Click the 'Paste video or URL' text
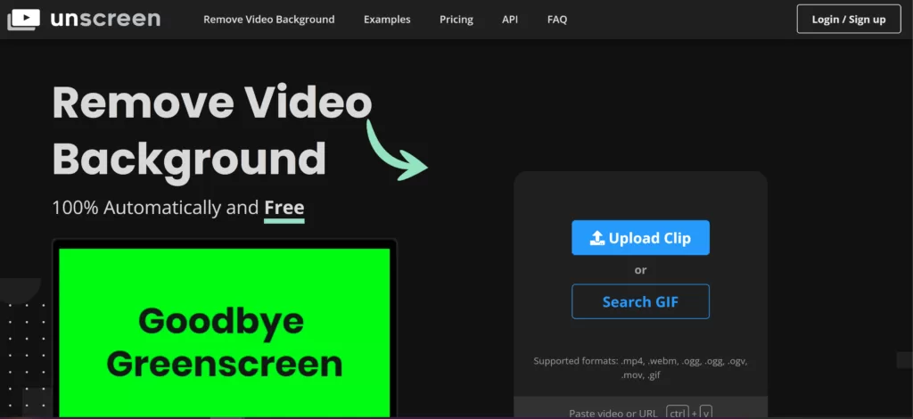 613,413
